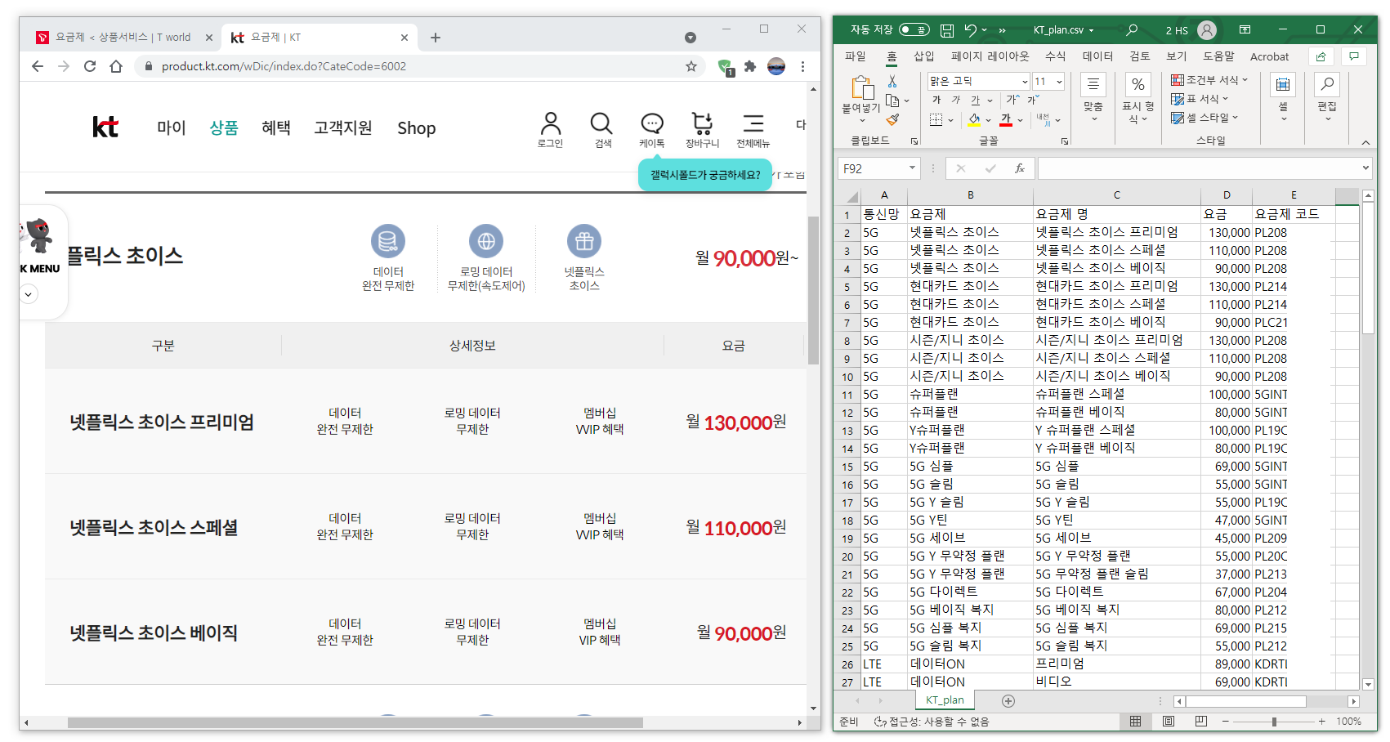Click the zoom in plus in Excel status bar

(1321, 722)
